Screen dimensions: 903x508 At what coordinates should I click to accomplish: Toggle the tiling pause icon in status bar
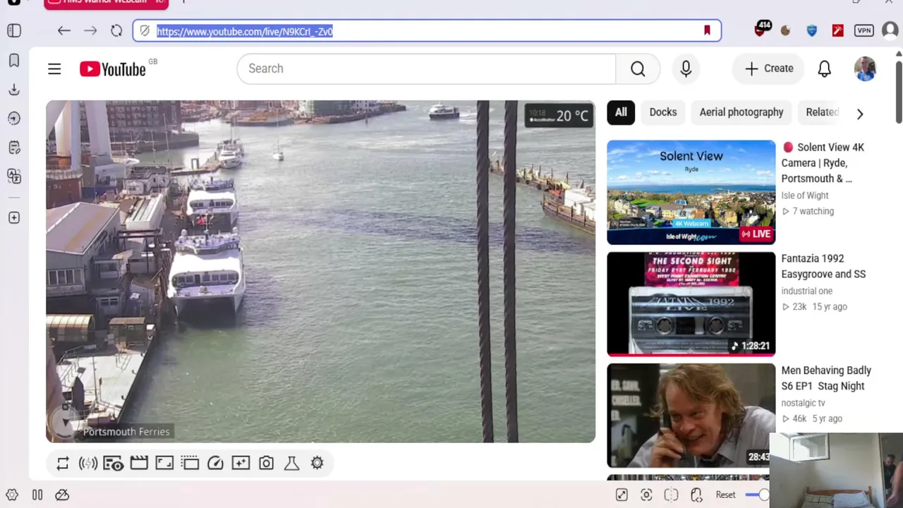[x=37, y=495]
